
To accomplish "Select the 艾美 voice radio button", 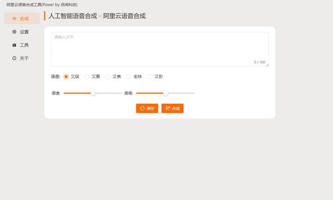I will [108, 76].
